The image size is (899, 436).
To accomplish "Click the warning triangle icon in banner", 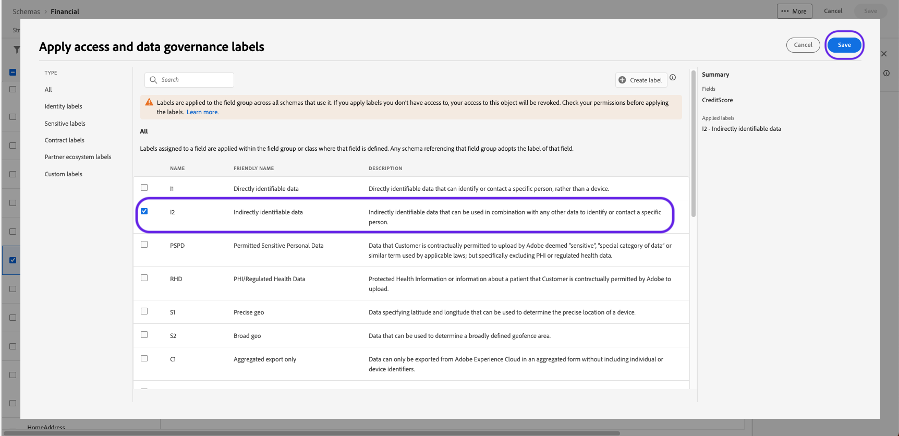I will (149, 102).
